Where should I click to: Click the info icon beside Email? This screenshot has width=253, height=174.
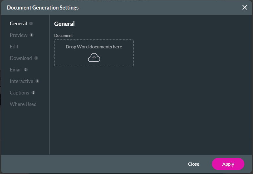coord(26,70)
